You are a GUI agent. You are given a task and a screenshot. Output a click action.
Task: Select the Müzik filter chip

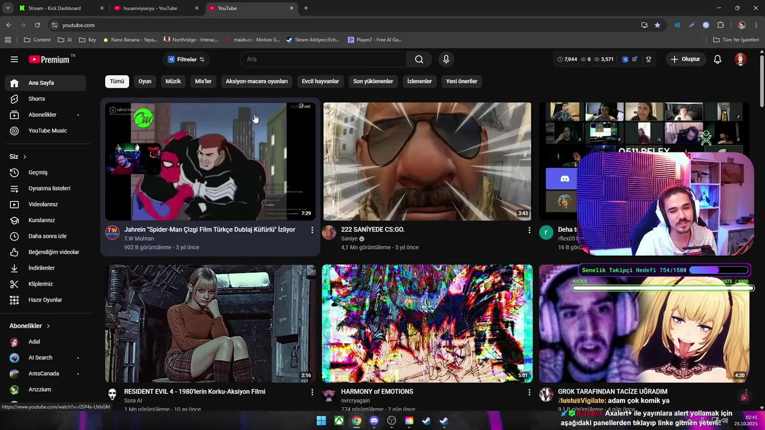coord(173,81)
